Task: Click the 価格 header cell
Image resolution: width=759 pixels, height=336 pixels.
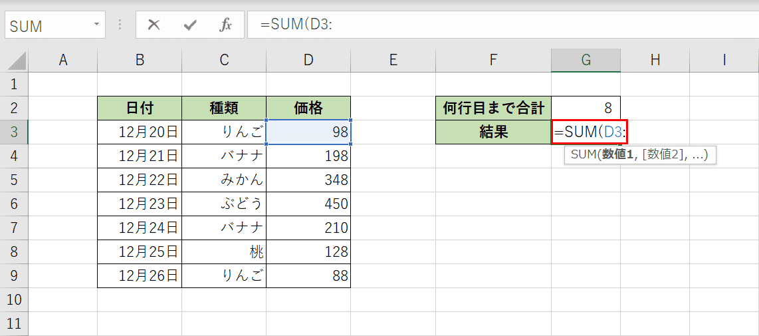Action: pyautogui.click(x=308, y=108)
